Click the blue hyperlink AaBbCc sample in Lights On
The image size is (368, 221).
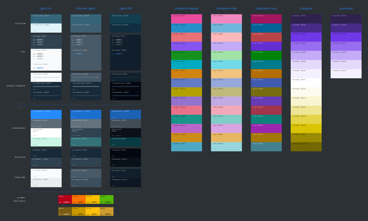tap(40, 68)
